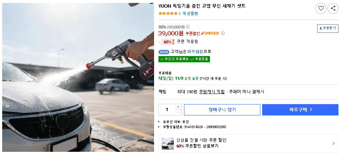The height and width of the screenshot is (154, 341).
Task: Click the main product image
Action: pyautogui.click(x=78, y=77)
